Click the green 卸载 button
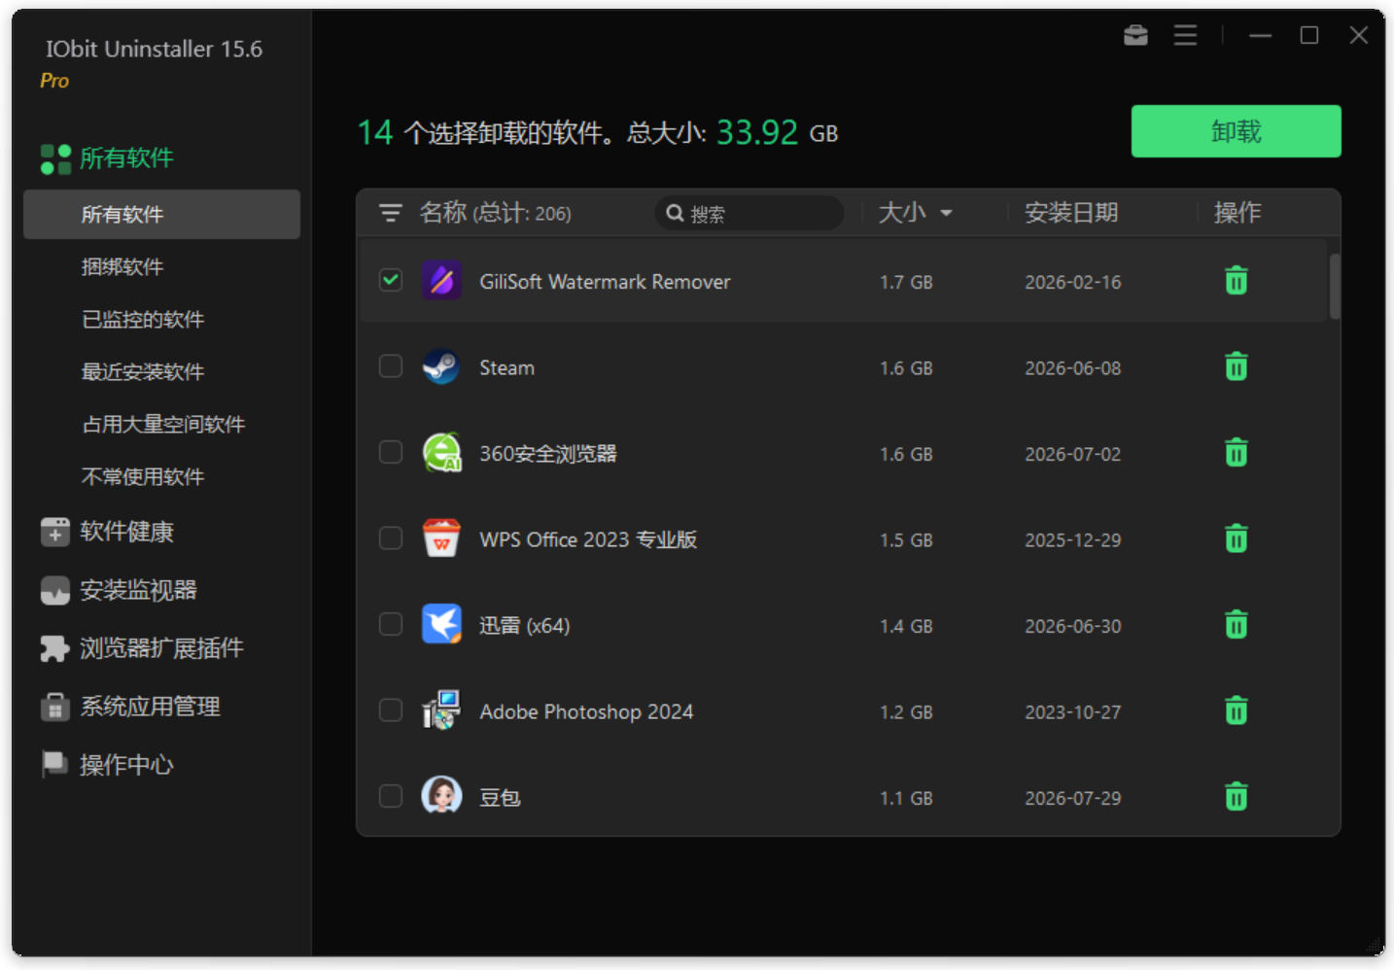This screenshot has height=970, width=1394. tap(1236, 131)
